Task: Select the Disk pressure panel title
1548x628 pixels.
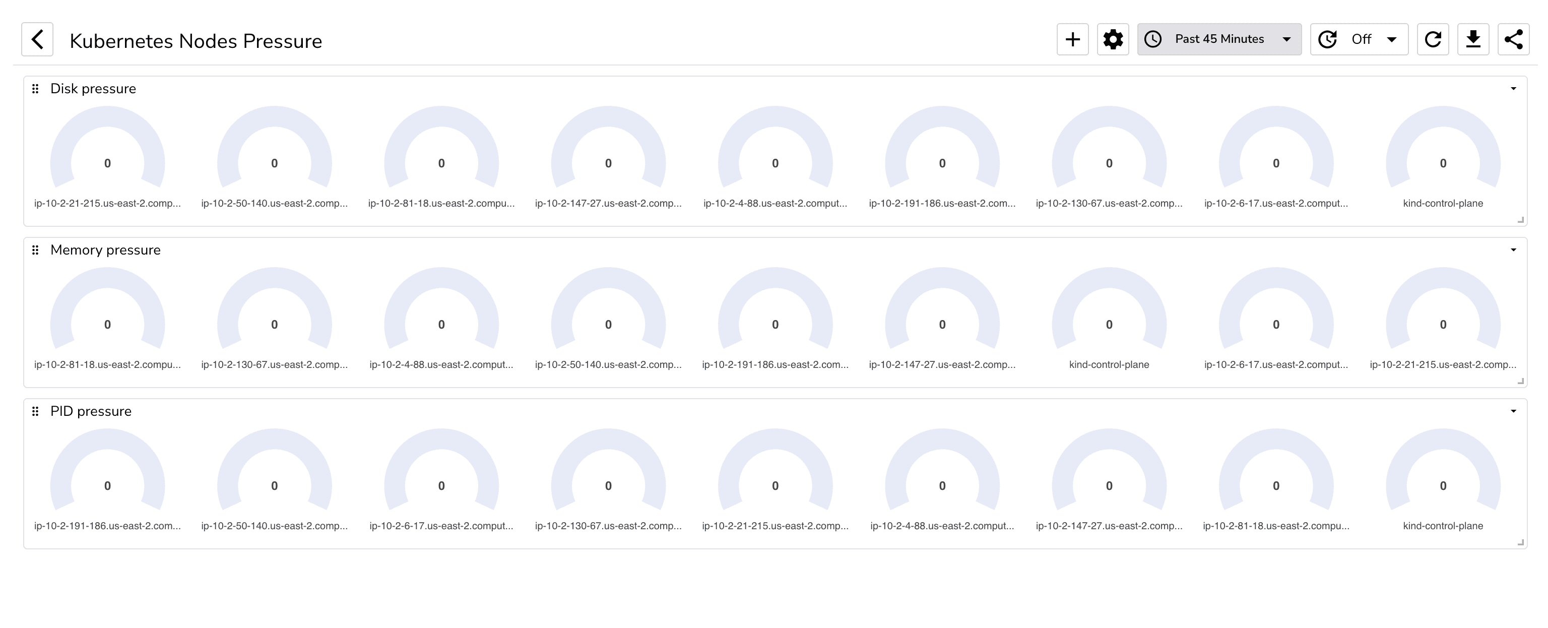Action: click(93, 88)
